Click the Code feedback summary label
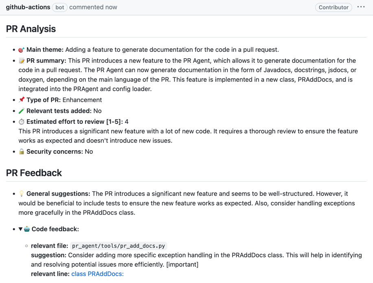 tap(55, 229)
